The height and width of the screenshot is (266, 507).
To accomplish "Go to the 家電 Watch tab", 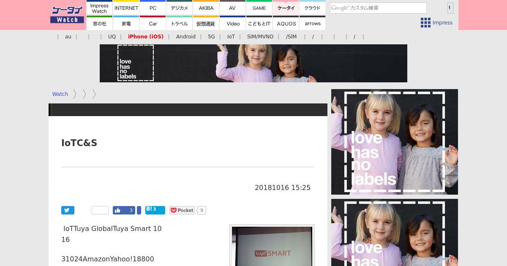I will pos(126,23).
